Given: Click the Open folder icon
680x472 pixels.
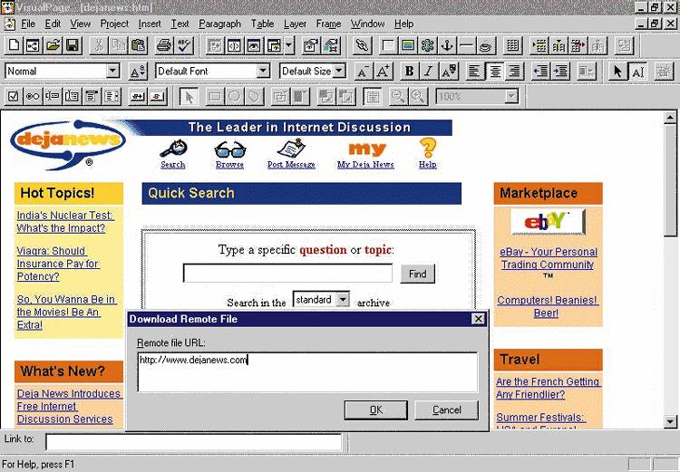Looking at the screenshot, I should 53,45.
